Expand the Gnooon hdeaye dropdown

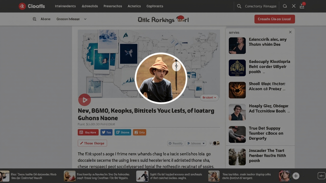[71, 19]
